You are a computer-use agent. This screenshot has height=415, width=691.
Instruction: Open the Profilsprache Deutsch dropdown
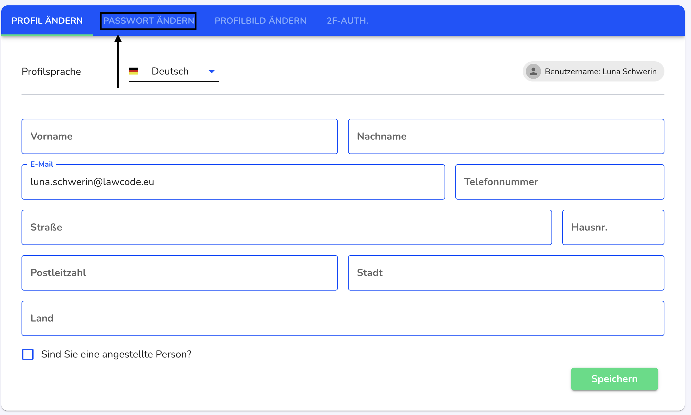tap(174, 71)
